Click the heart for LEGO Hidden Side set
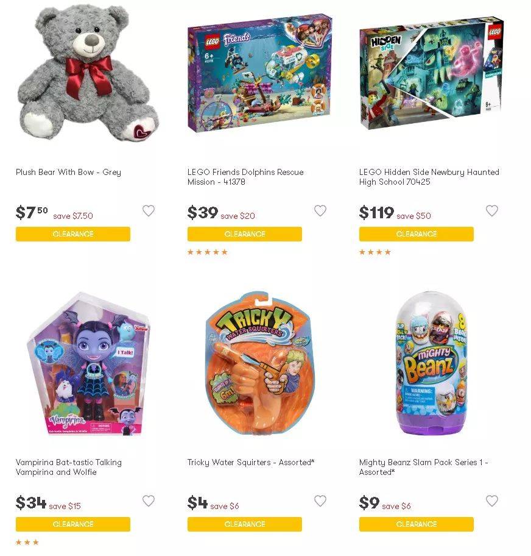Image resolution: width=531 pixels, height=556 pixels. point(491,210)
